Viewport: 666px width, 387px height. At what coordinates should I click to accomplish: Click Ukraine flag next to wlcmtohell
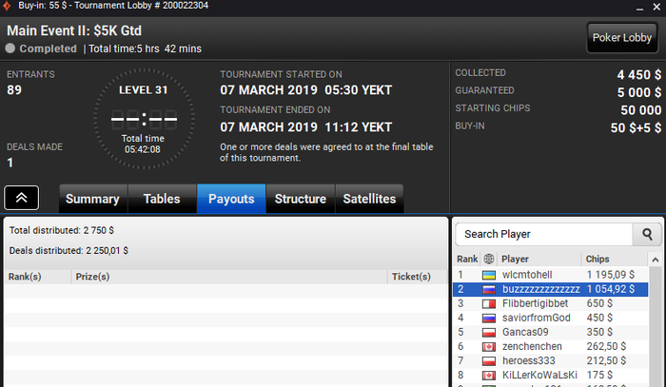[x=489, y=276]
